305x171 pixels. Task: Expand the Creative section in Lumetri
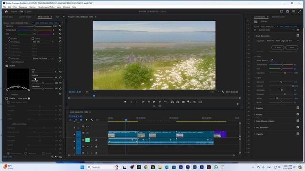click(255, 108)
